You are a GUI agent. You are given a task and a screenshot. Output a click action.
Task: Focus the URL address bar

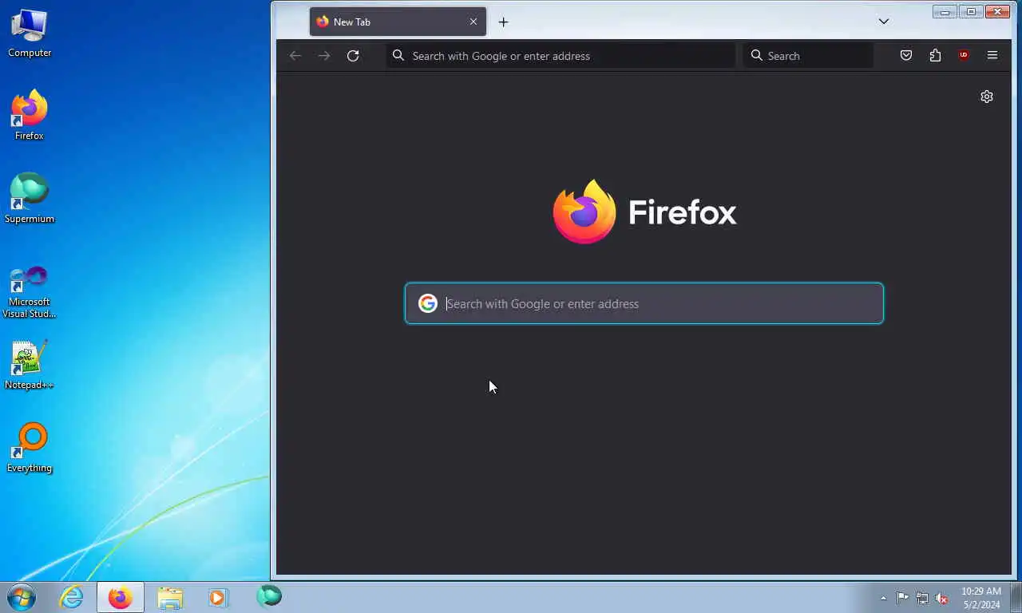tap(561, 56)
